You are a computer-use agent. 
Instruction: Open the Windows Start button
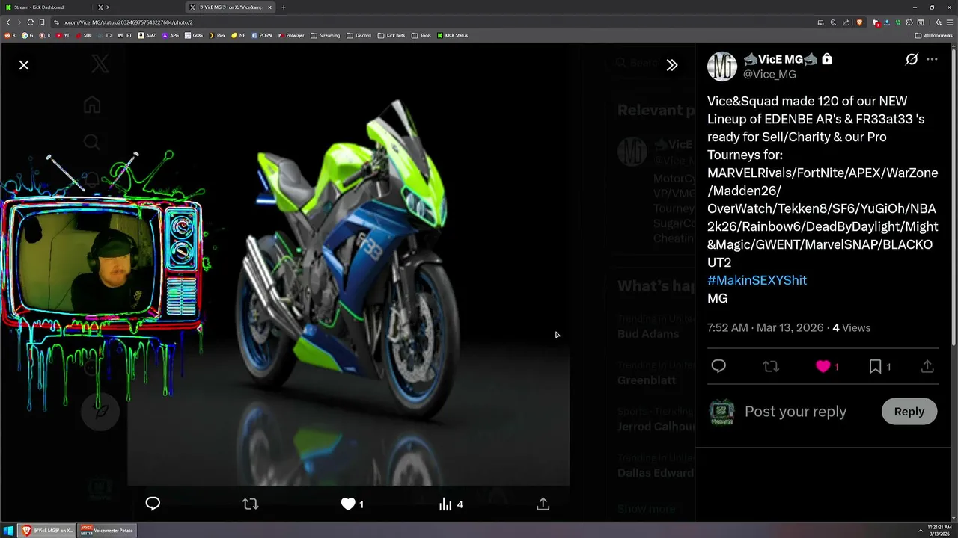click(x=8, y=530)
